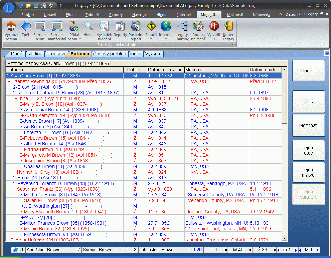331x258 pixels.
Task: Open the Nápověda ribbon tab
Action: (261, 15)
